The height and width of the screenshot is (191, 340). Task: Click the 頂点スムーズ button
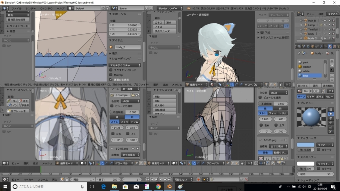point(165,31)
